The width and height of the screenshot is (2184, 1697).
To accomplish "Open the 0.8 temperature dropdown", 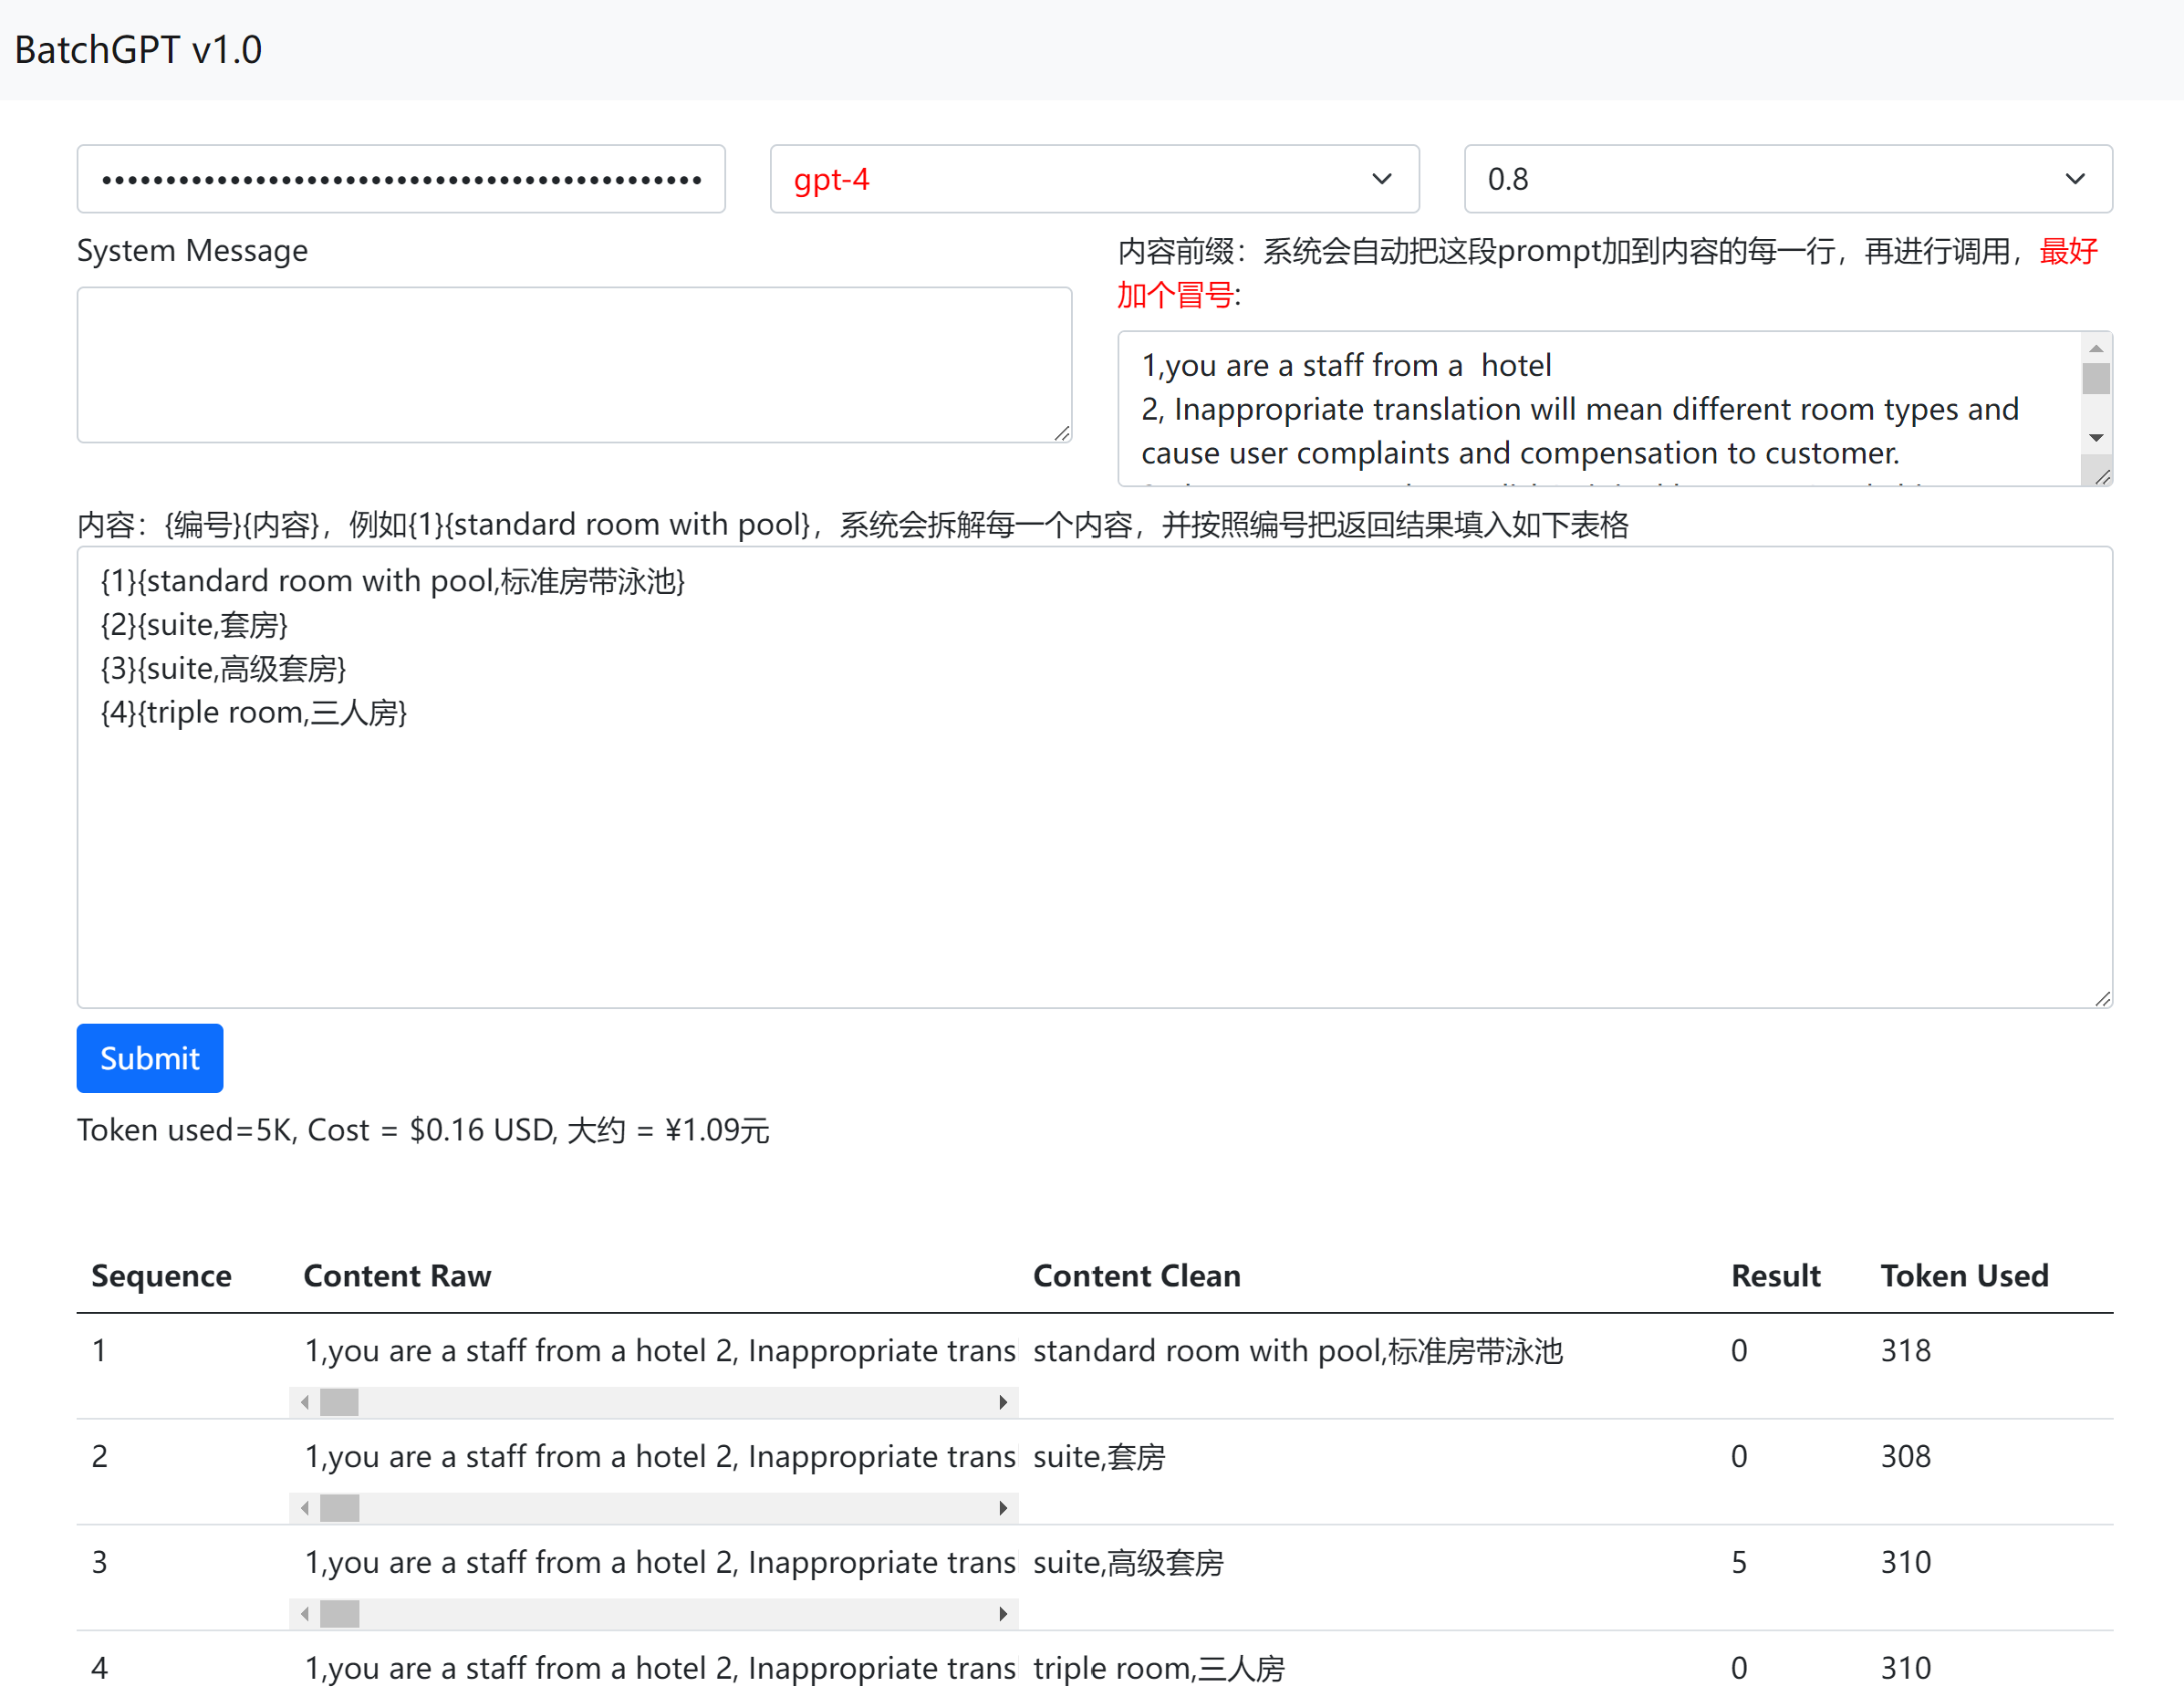I will pos(1786,179).
